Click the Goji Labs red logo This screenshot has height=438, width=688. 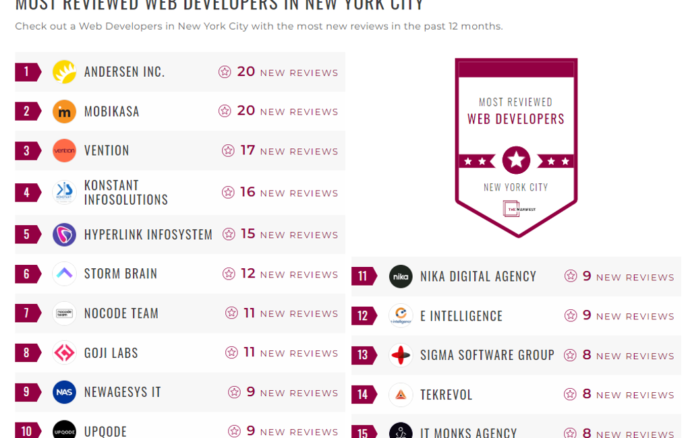pos(64,353)
